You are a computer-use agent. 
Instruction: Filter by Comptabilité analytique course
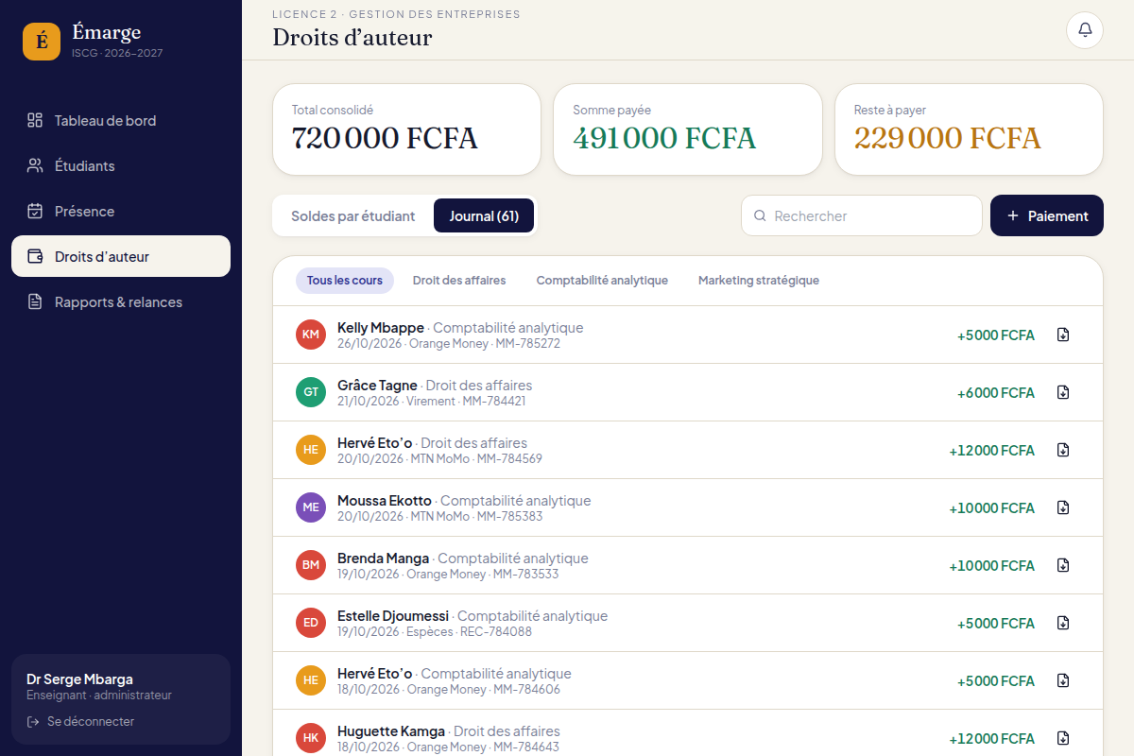(x=602, y=281)
